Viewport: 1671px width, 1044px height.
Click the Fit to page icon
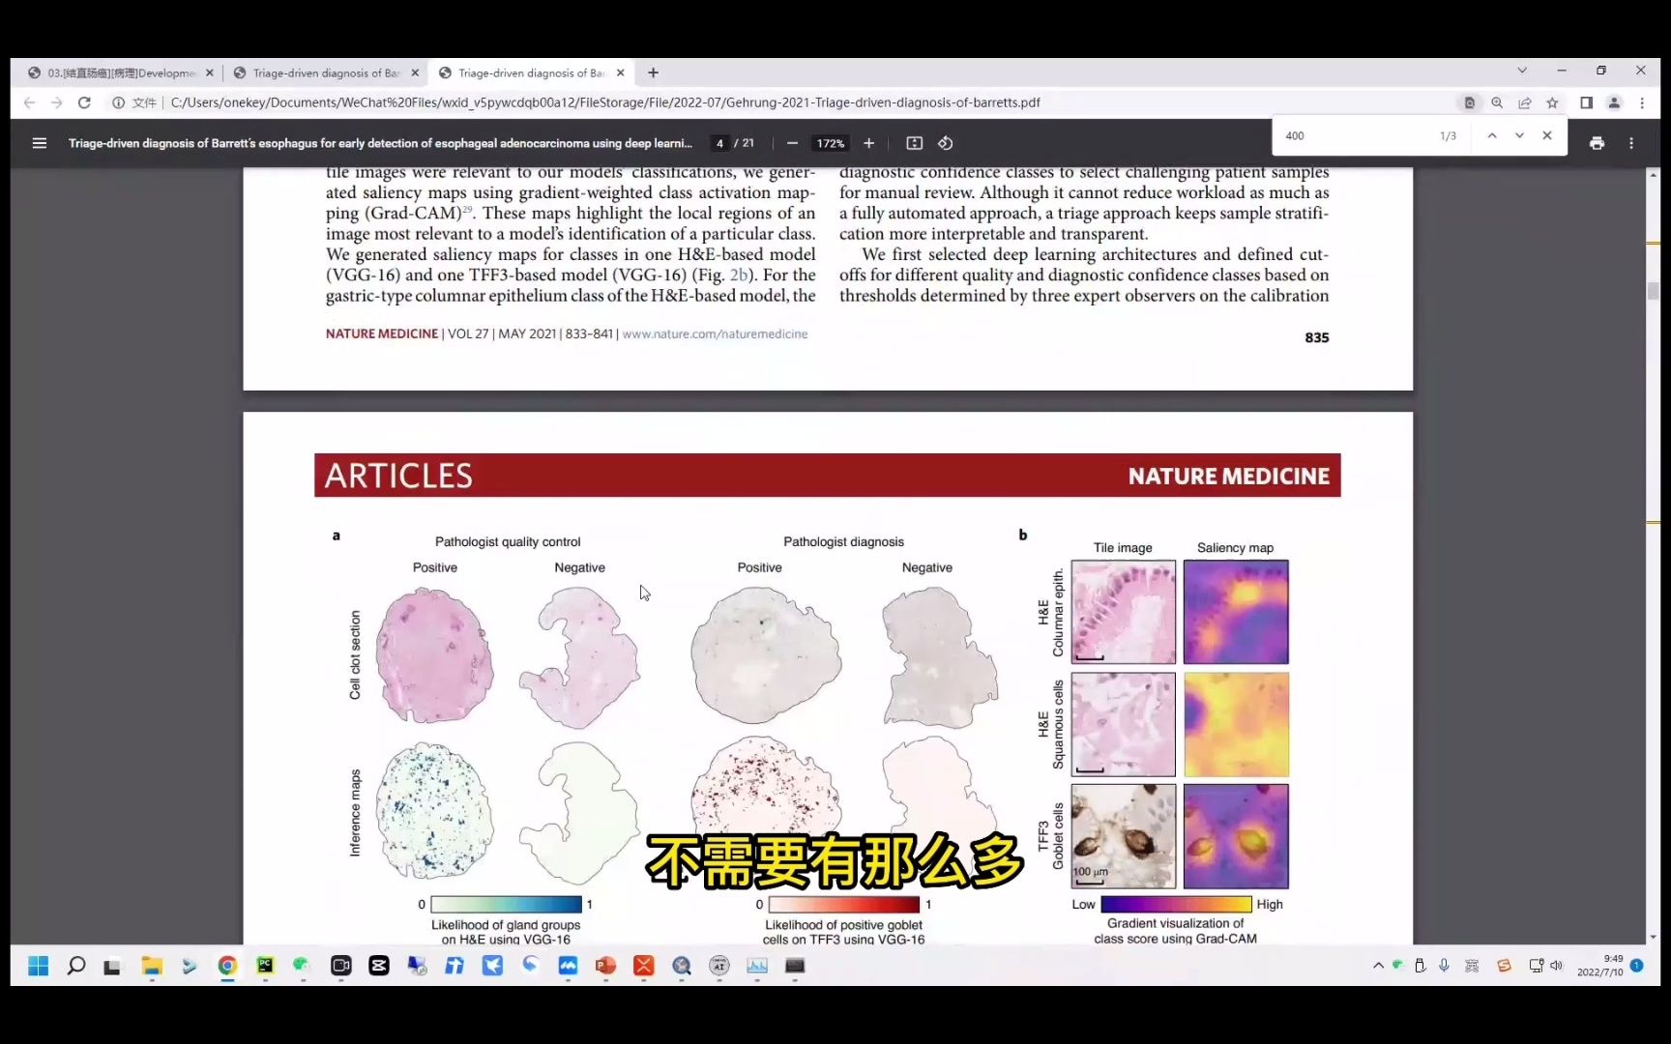[x=914, y=142]
